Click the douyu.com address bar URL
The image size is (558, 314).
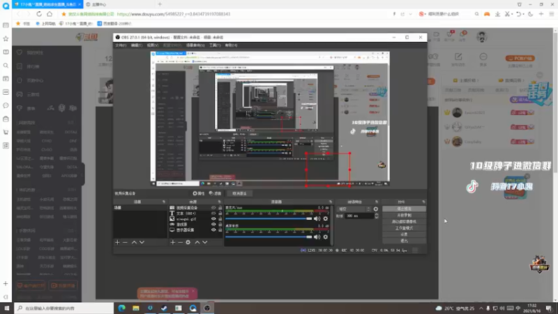pos(173,14)
